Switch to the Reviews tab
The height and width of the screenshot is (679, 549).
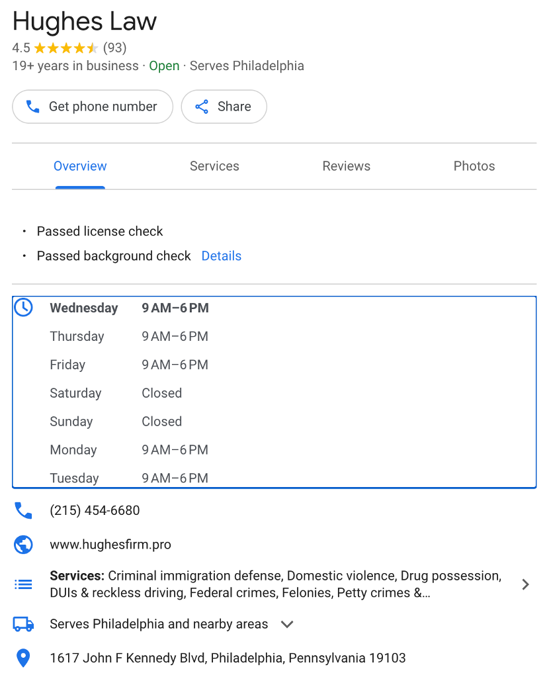347,166
